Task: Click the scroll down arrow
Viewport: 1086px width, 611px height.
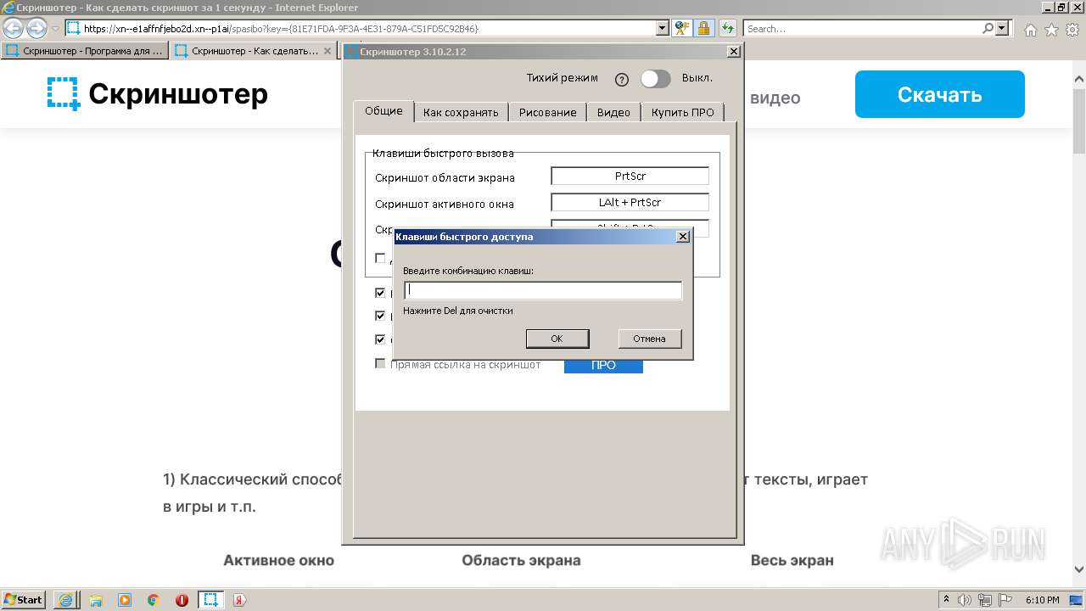Action: [x=1078, y=569]
